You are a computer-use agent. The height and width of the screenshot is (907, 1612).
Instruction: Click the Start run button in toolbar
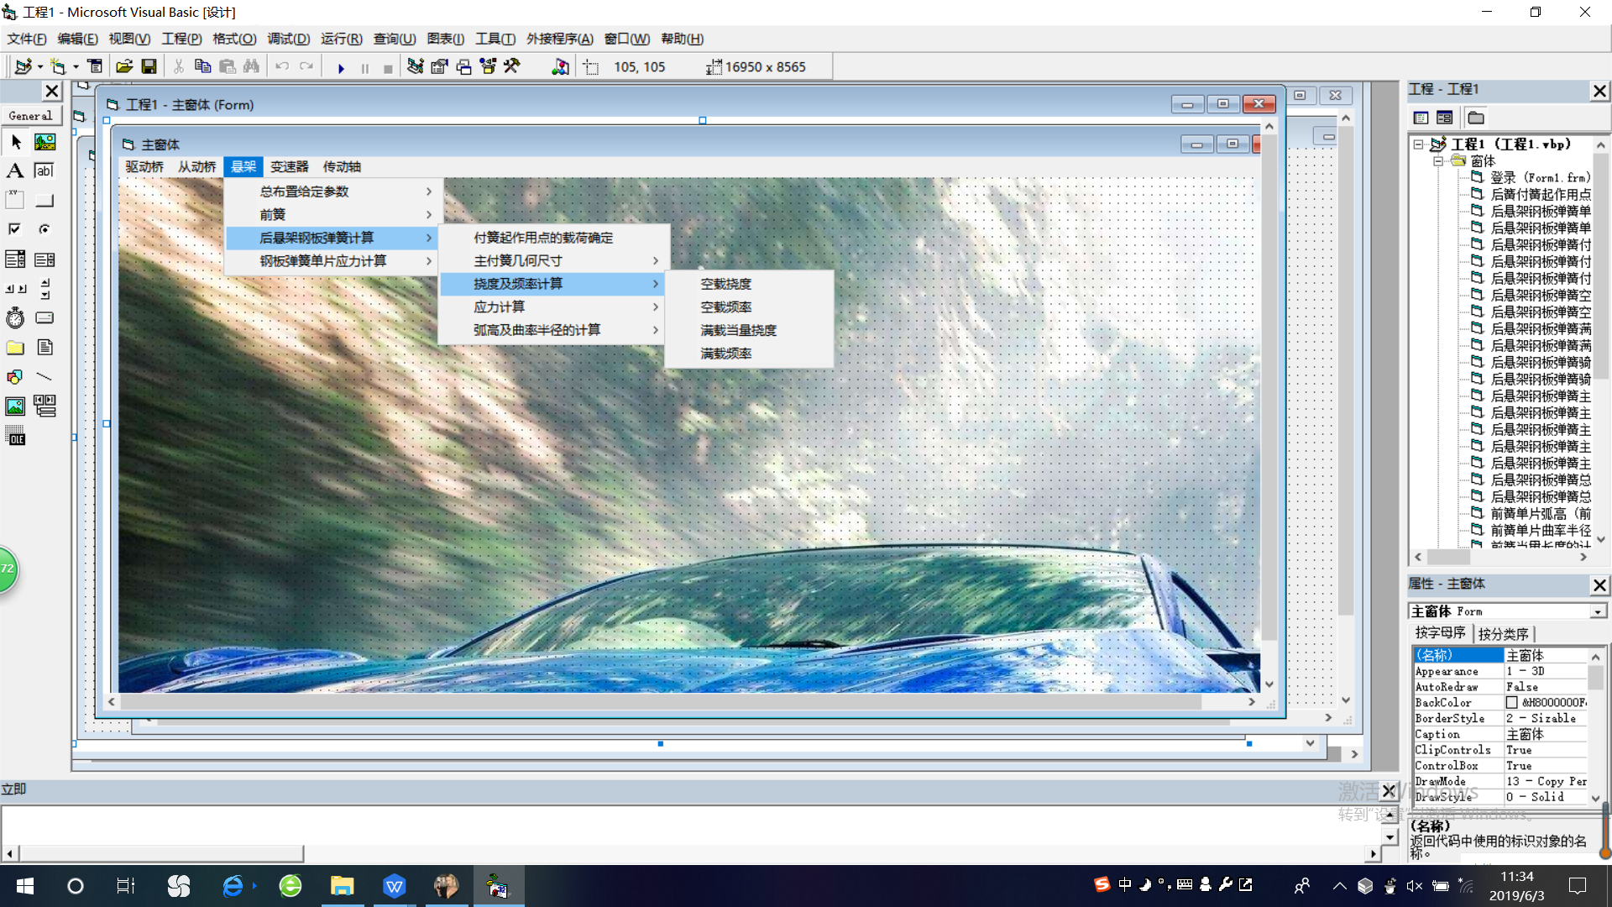[341, 67]
